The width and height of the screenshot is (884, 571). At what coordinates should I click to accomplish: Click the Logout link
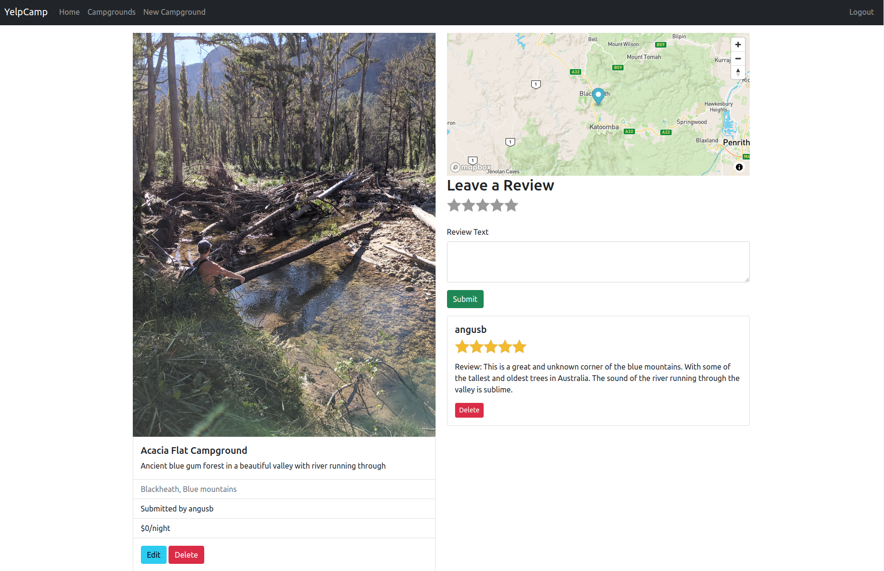861,12
